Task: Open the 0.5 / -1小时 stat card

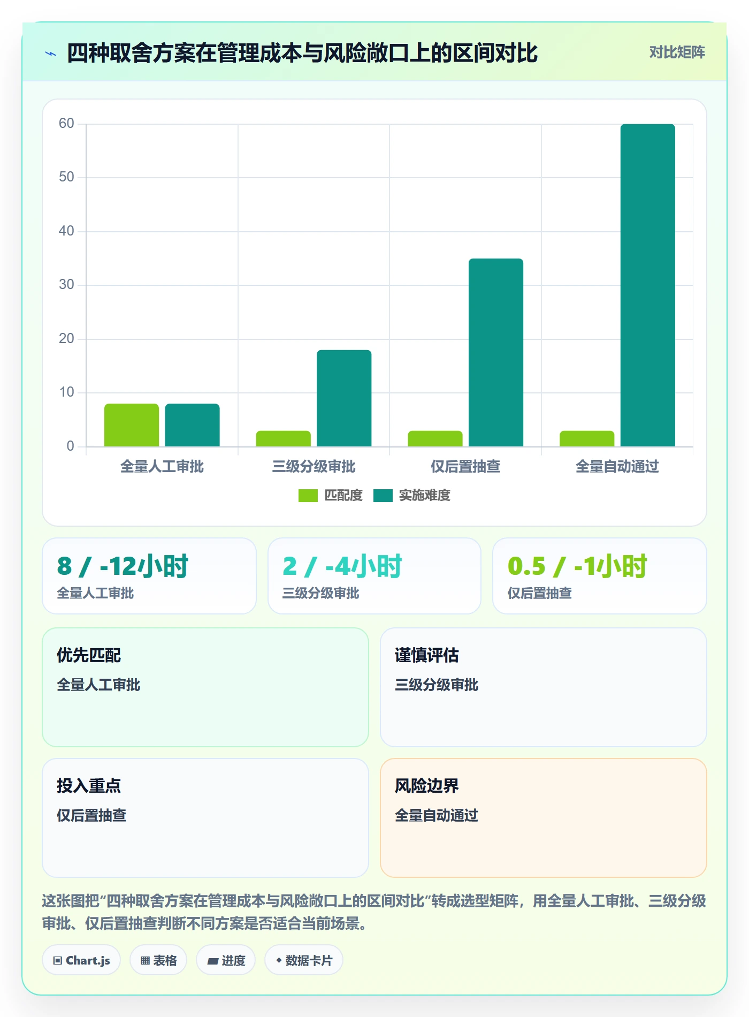Action: (x=600, y=576)
